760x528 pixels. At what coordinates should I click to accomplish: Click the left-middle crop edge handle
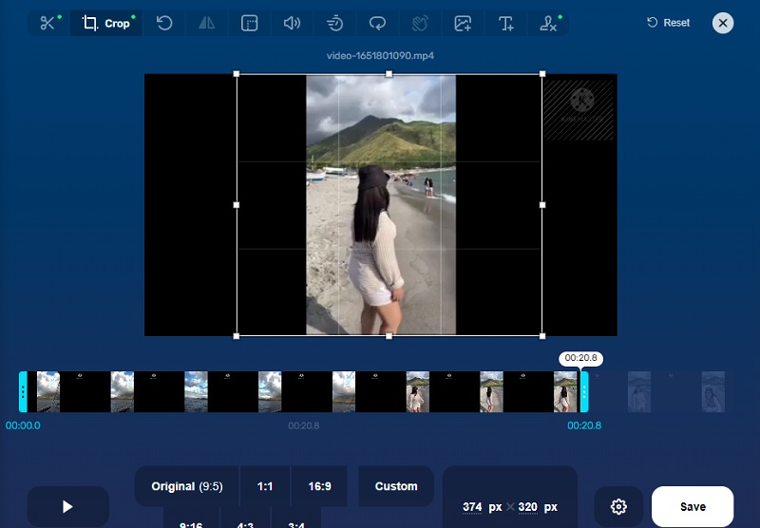coord(237,205)
